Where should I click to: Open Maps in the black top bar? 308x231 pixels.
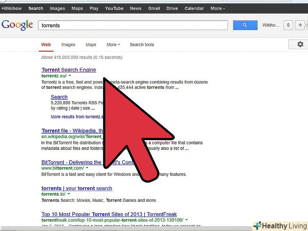pos(77,8)
